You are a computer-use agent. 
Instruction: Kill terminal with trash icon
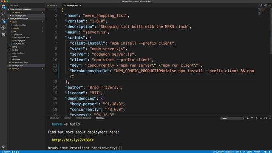tap(257, 118)
